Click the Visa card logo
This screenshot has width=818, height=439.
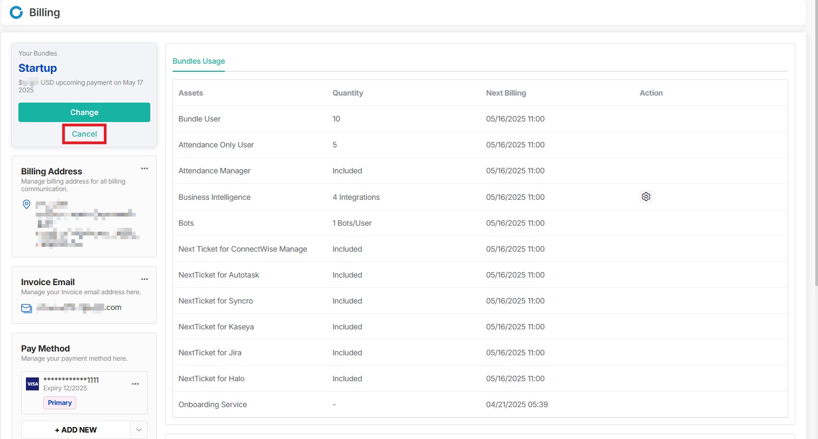(32, 384)
